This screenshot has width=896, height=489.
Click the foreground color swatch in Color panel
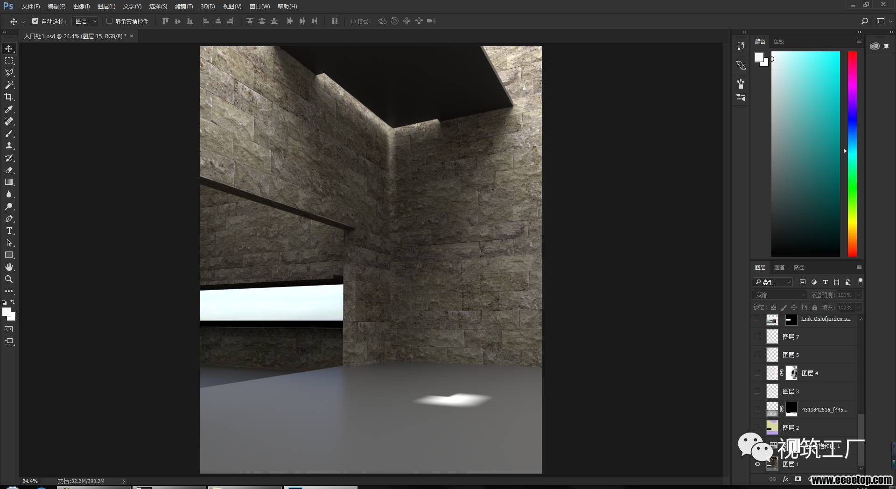pos(759,57)
